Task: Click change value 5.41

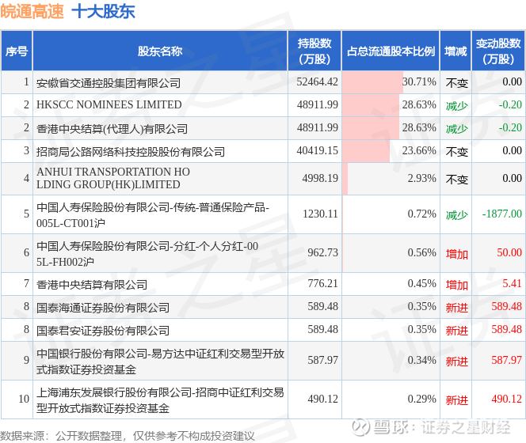Action: (x=512, y=283)
